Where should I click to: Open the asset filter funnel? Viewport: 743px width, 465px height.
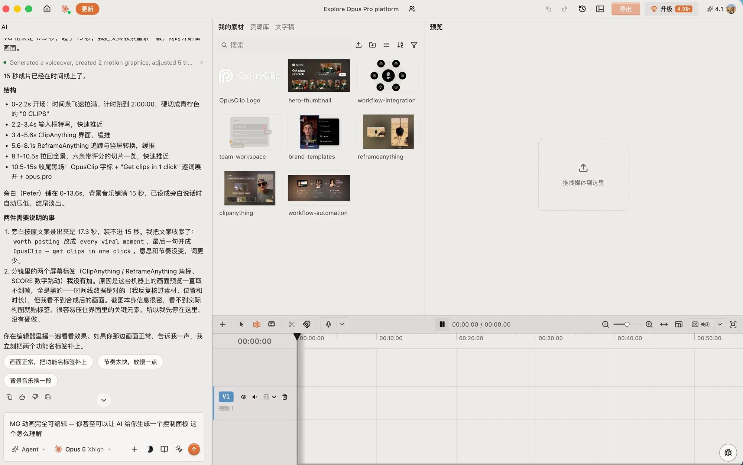pyautogui.click(x=414, y=45)
